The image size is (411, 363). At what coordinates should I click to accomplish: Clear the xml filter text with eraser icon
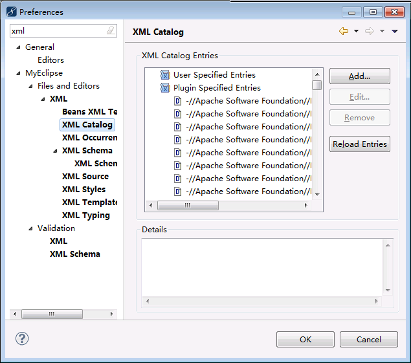(111, 30)
